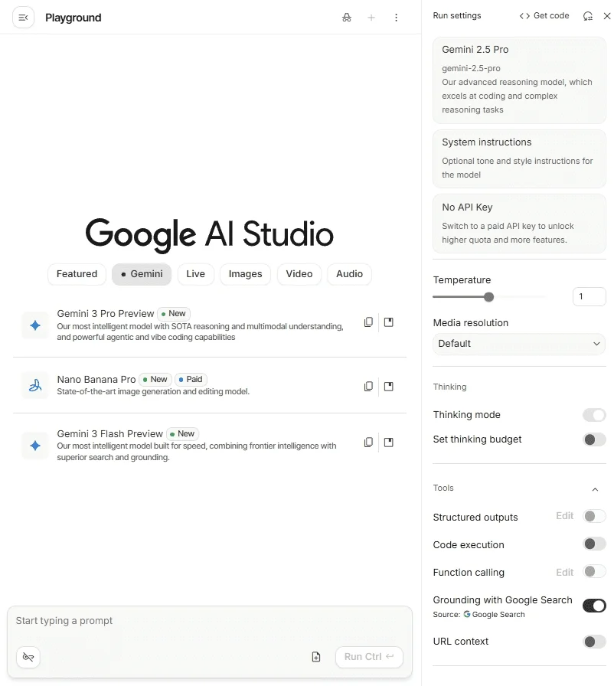This screenshot has width=614, height=686.
Task: Choose the Gemini 3 Pro Preview title
Action: click(106, 314)
